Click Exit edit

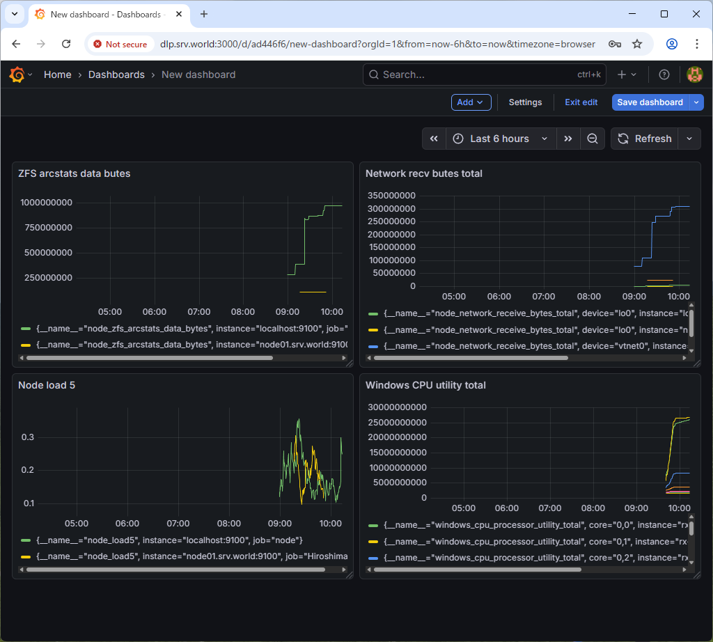point(581,102)
